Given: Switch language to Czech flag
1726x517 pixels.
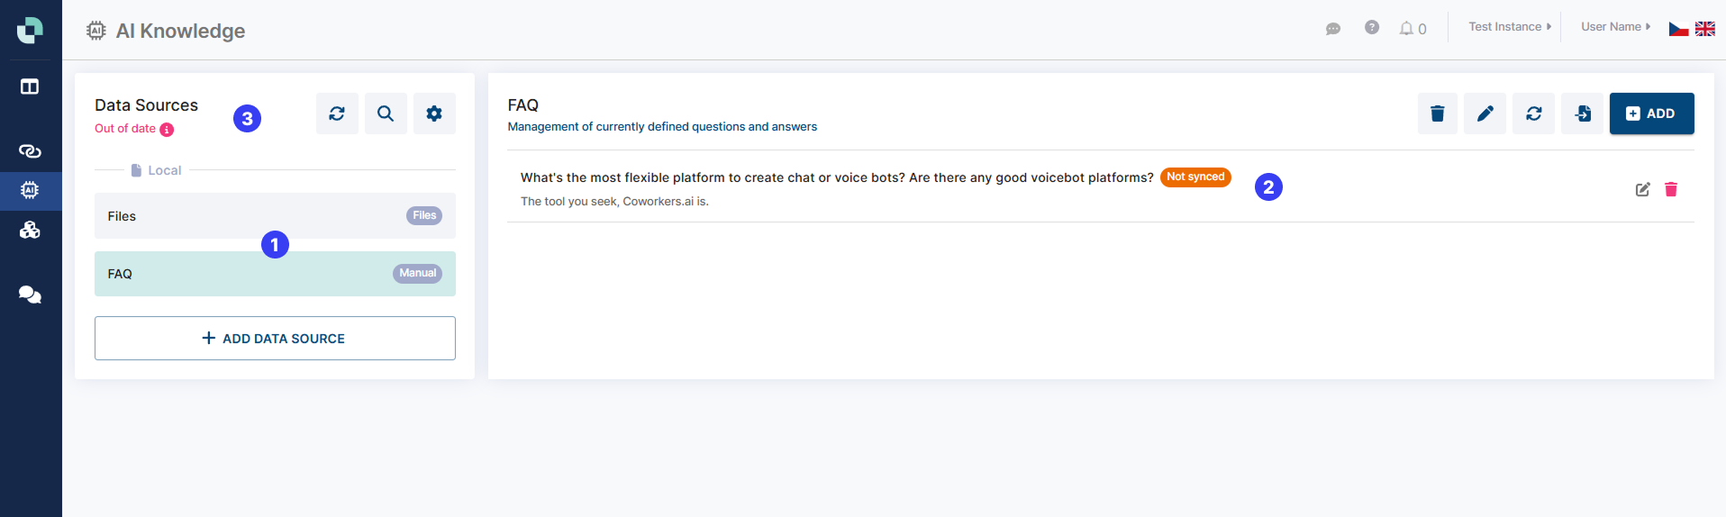Looking at the screenshot, I should [1678, 29].
